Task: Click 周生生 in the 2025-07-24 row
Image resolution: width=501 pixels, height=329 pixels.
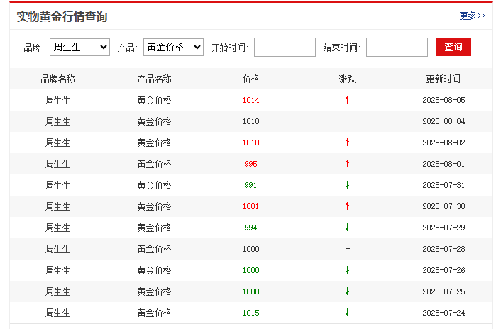Action: [x=57, y=313]
